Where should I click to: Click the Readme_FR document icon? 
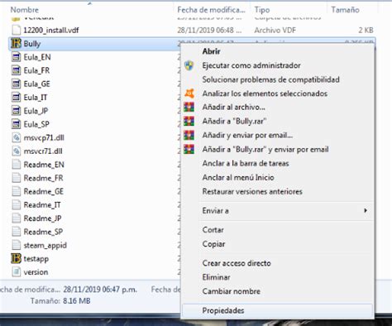17,178
